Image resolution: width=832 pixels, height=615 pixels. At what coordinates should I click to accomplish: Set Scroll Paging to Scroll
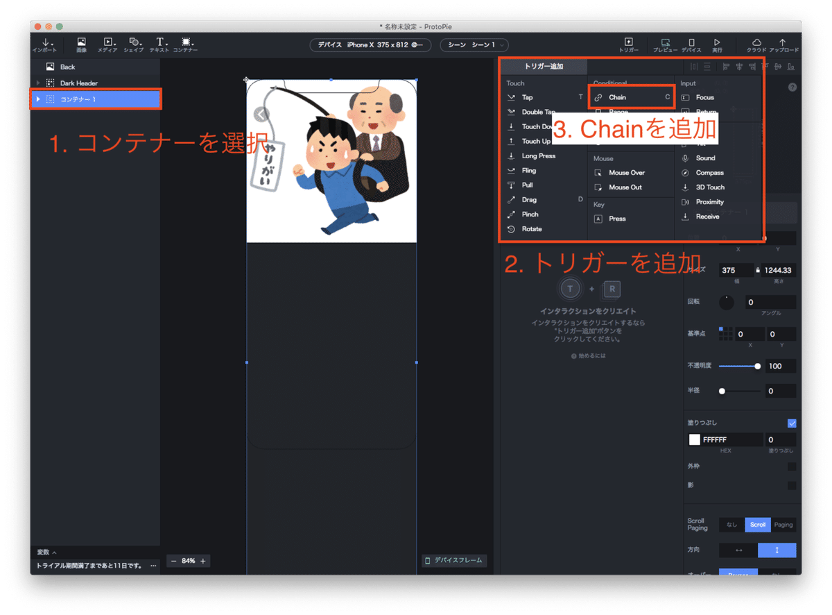pyautogui.click(x=758, y=525)
